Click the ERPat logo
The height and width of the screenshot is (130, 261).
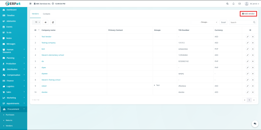pyautogui.click(x=13, y=4)
